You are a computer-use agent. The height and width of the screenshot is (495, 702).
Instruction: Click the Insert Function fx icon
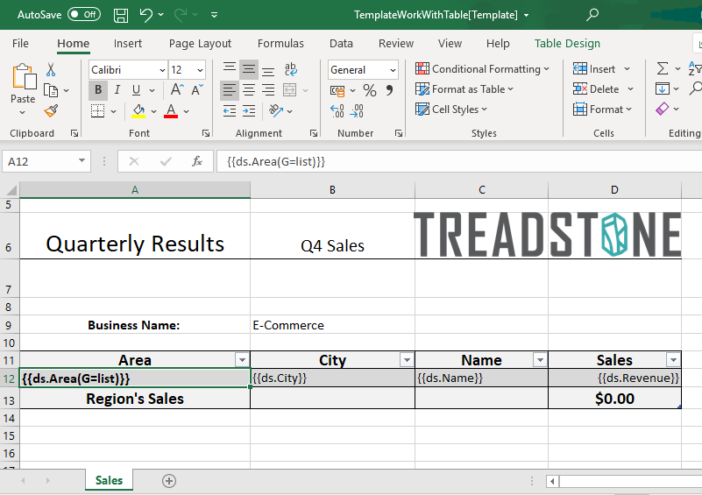[x=197, y=161]
